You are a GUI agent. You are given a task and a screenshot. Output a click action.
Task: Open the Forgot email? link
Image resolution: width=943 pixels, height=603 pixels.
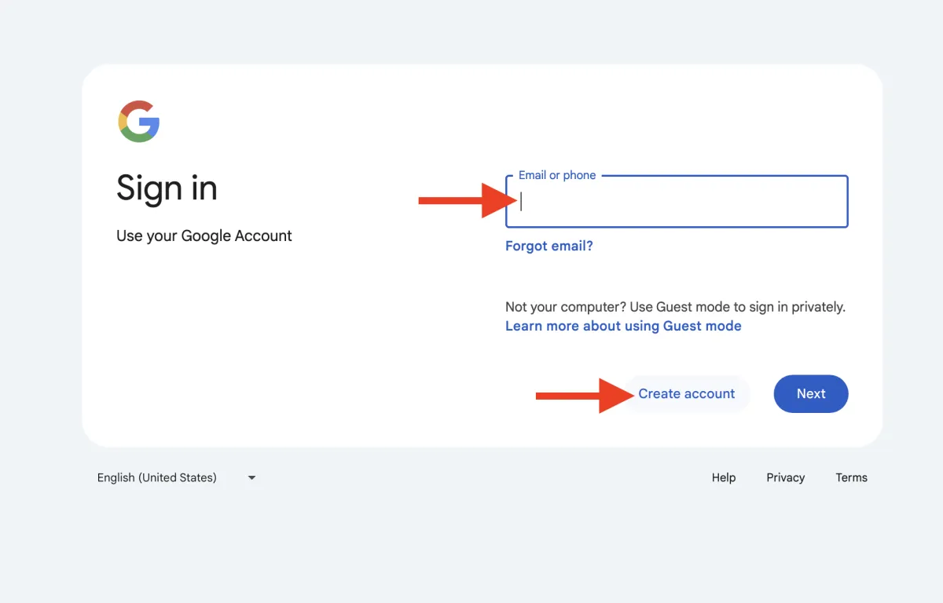[549, 246]
